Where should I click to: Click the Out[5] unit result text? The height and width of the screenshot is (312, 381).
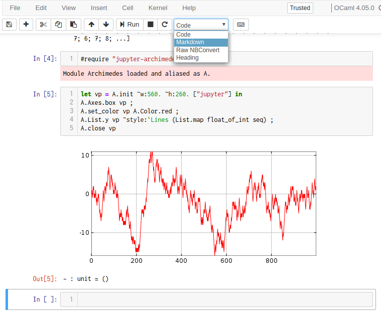[86, 279]
